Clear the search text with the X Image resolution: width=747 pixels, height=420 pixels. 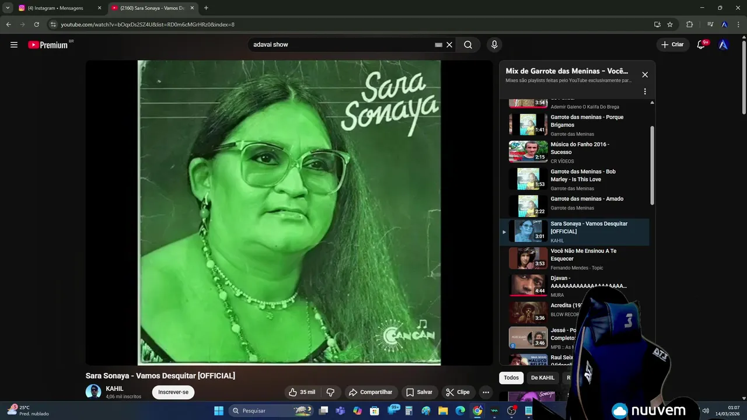click(x=449, y=45)
